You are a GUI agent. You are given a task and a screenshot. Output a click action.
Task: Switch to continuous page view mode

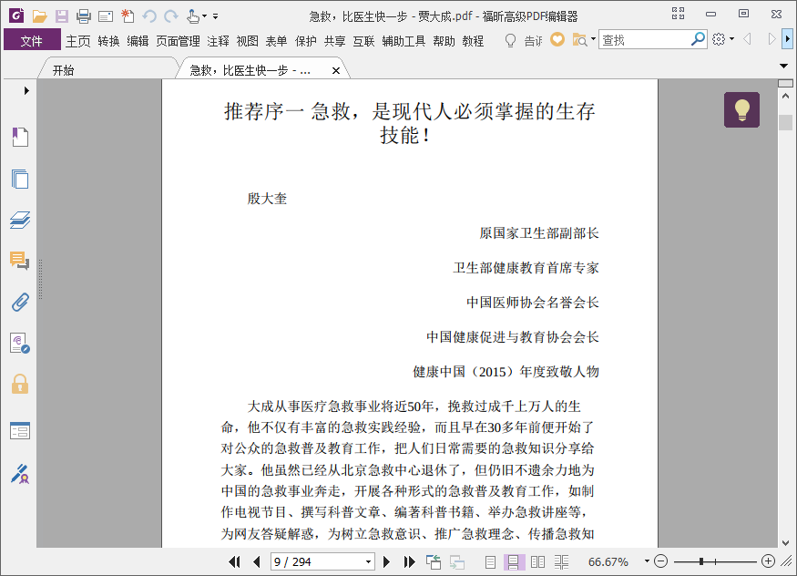point(514,561)
